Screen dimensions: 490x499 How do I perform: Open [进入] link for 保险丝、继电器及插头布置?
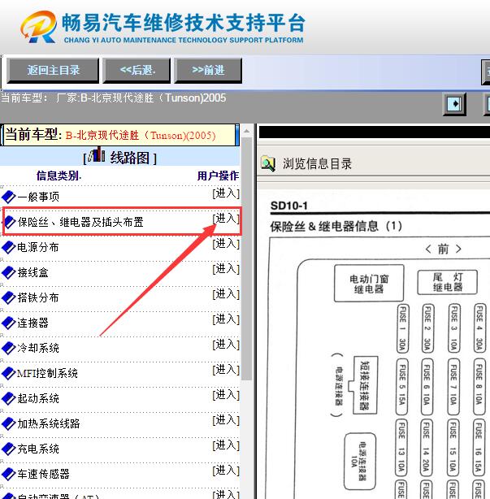click(226, 219)
